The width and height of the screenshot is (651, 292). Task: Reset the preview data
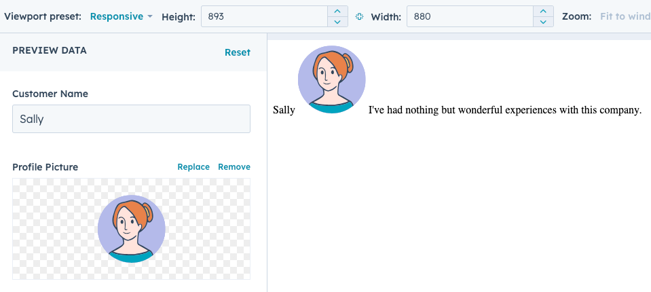point(237,52)
